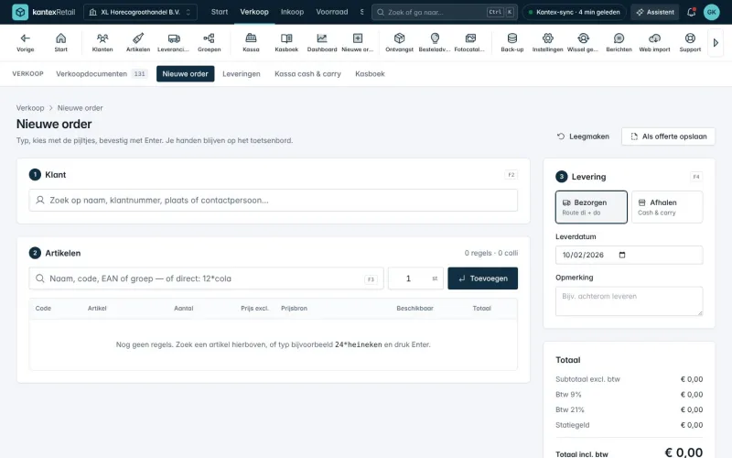Open the Web import cloud toolbar icon
The height and width of the screenshot is (458, 732).
click(x=654, y=42)
